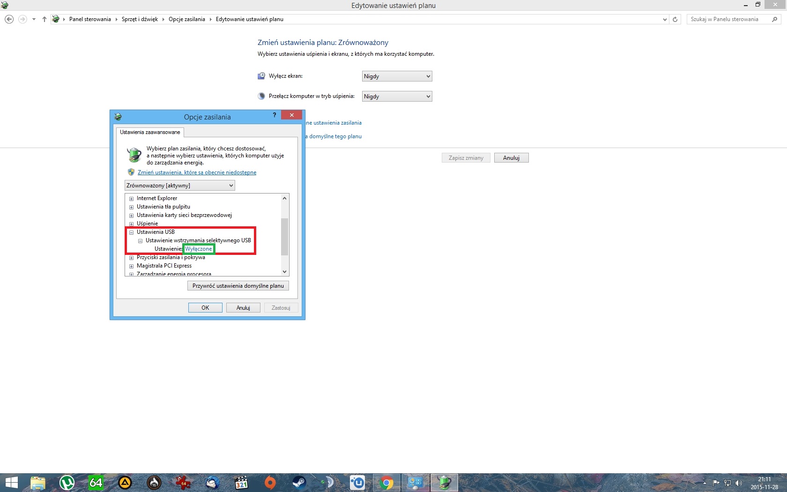The height and width of the screenshot is (492, 787).
Task: Select the 'Ustawienia zaawansowane' tab
Action: point(150,132)
